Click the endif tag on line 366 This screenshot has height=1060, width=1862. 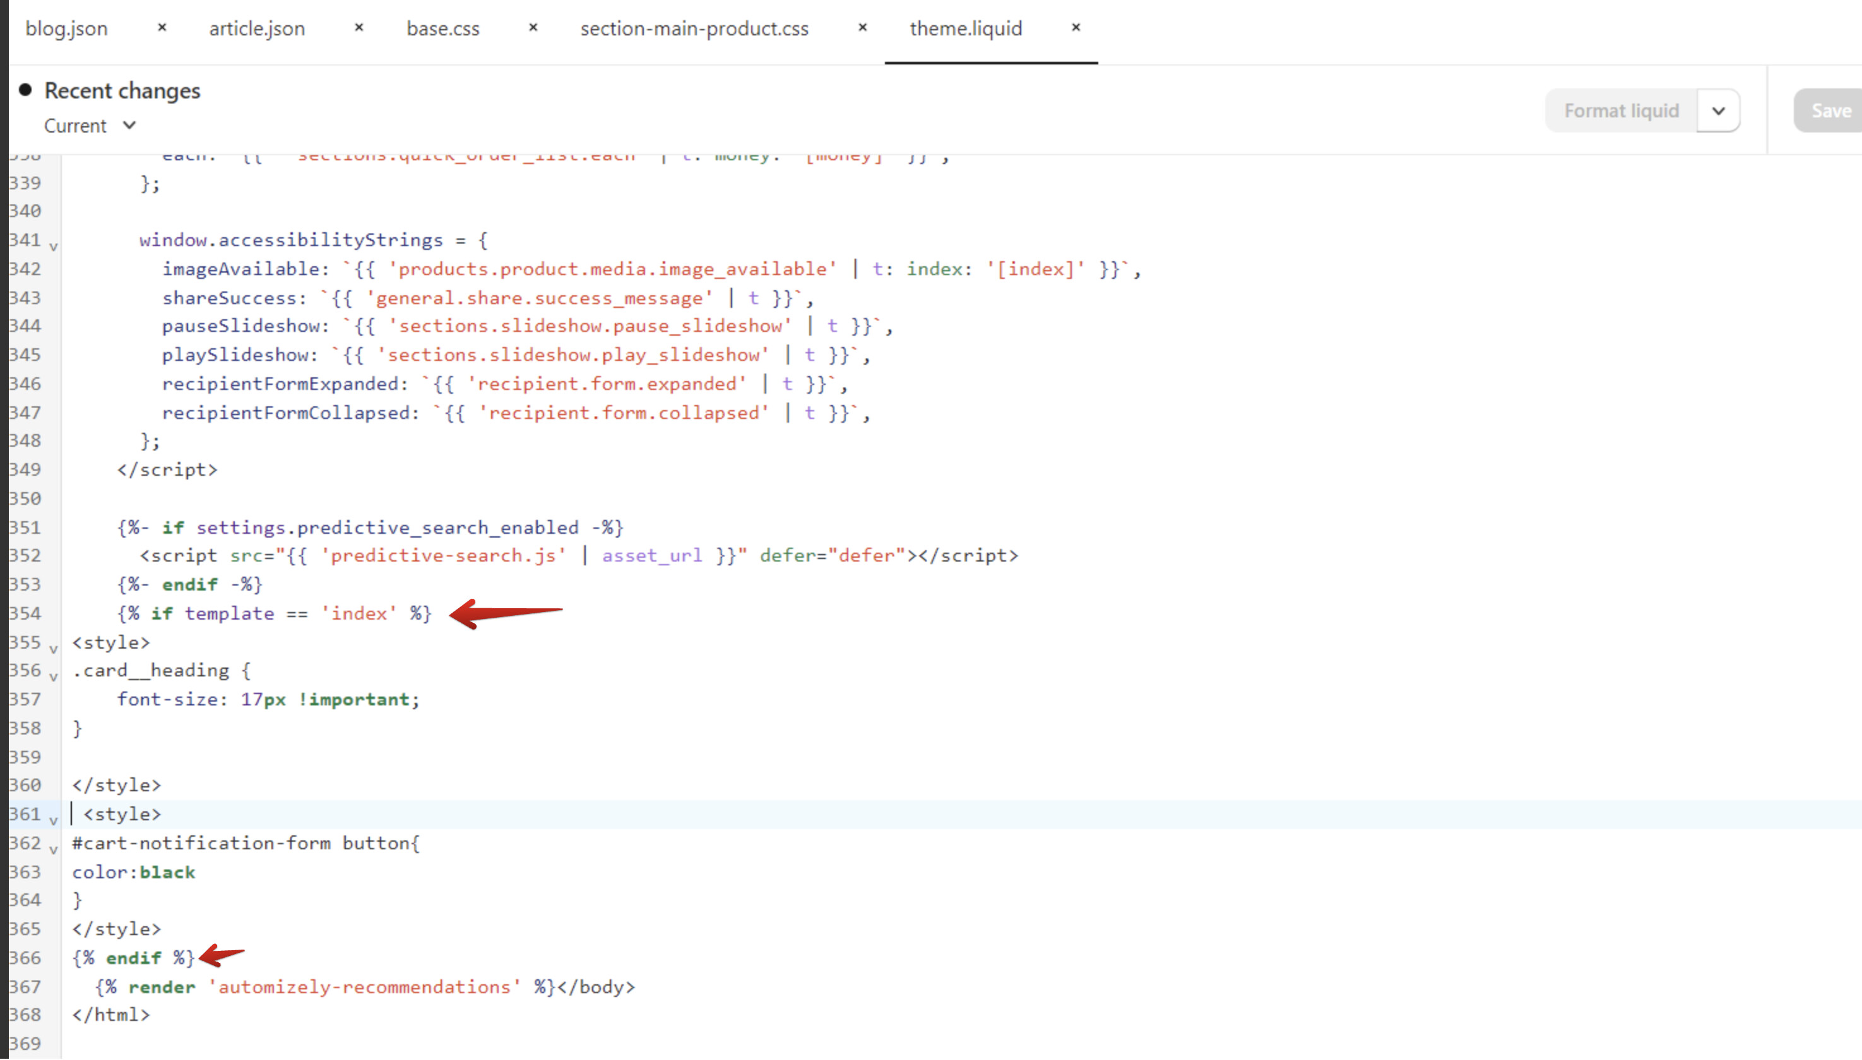click(133, 957)
